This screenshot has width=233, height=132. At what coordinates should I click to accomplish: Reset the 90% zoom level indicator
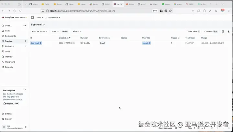pyautogui.click(x=155, y=11)
